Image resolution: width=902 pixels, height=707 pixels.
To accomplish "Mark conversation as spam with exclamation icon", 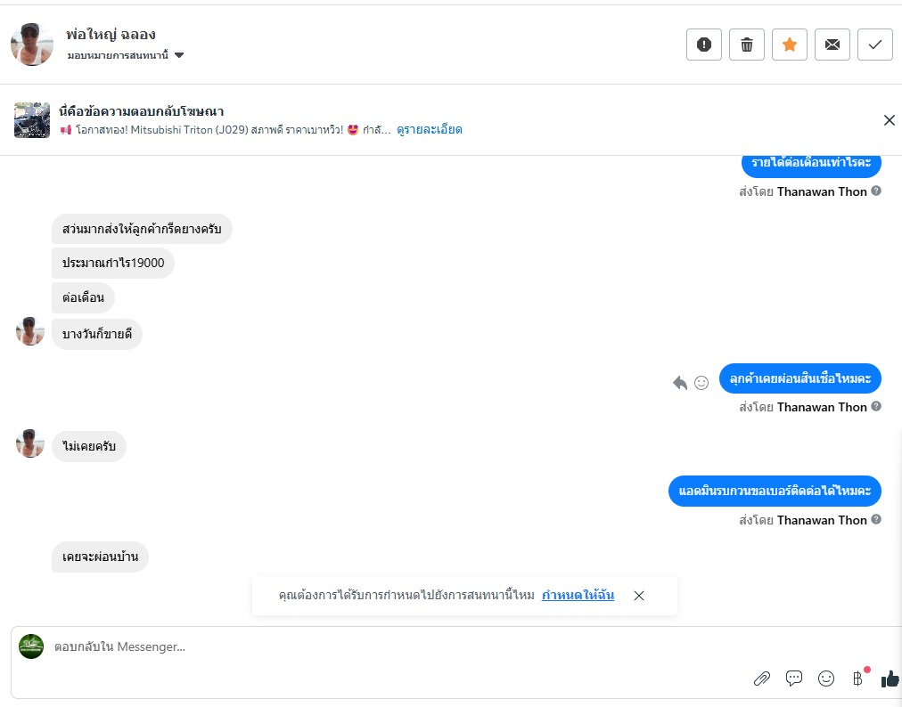I will click(x=704, y=45).
